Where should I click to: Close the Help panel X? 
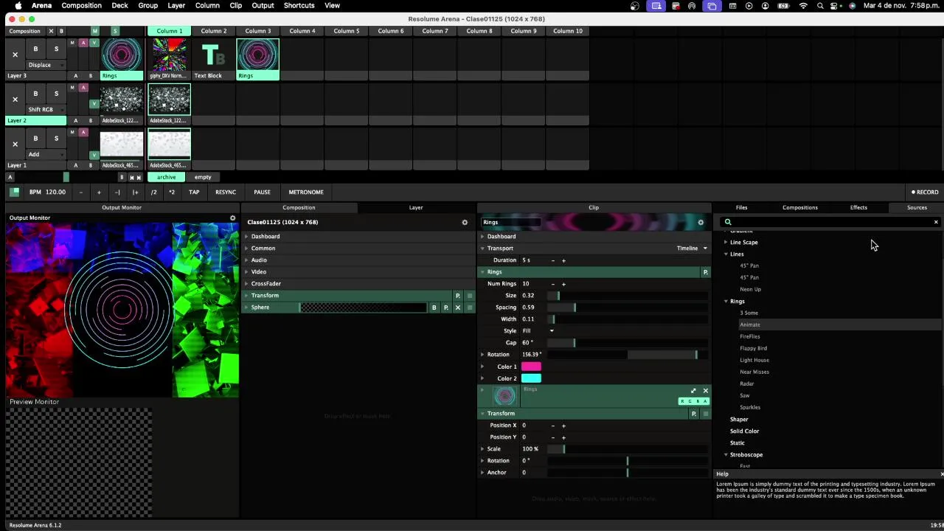(x=941, y=474)
